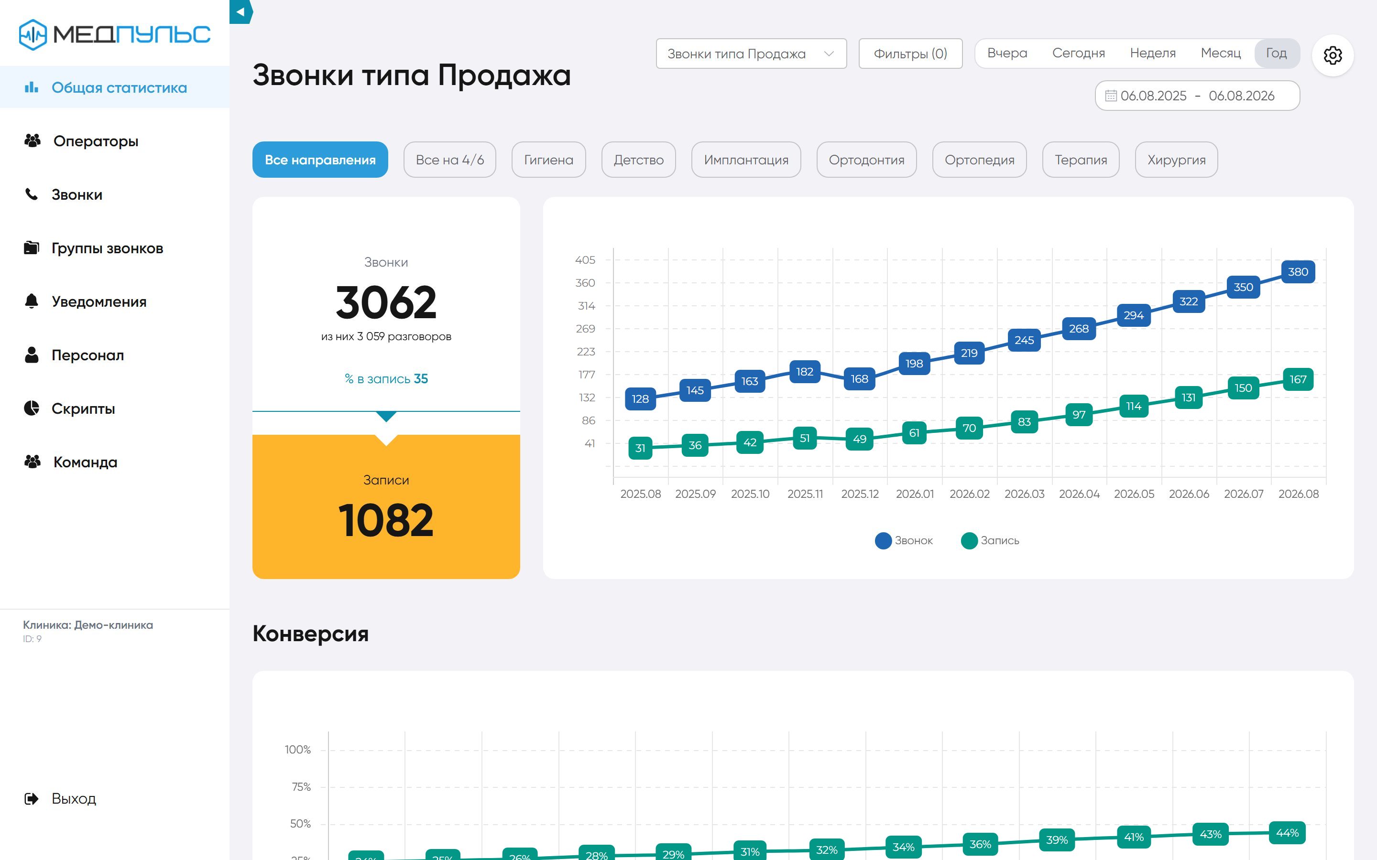Click the Конверсия section heading
The height and width of the screenshot is (860, 1377).
tap(310, 634)
